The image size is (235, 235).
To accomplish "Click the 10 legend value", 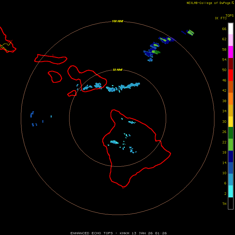I will coord(224,173).
